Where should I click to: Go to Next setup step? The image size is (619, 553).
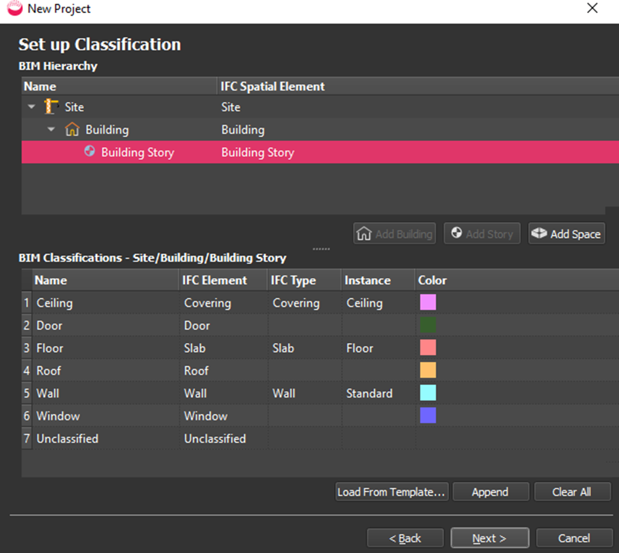(489, 538)
